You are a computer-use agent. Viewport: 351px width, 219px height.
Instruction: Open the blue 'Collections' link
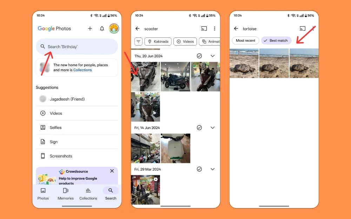82,70
